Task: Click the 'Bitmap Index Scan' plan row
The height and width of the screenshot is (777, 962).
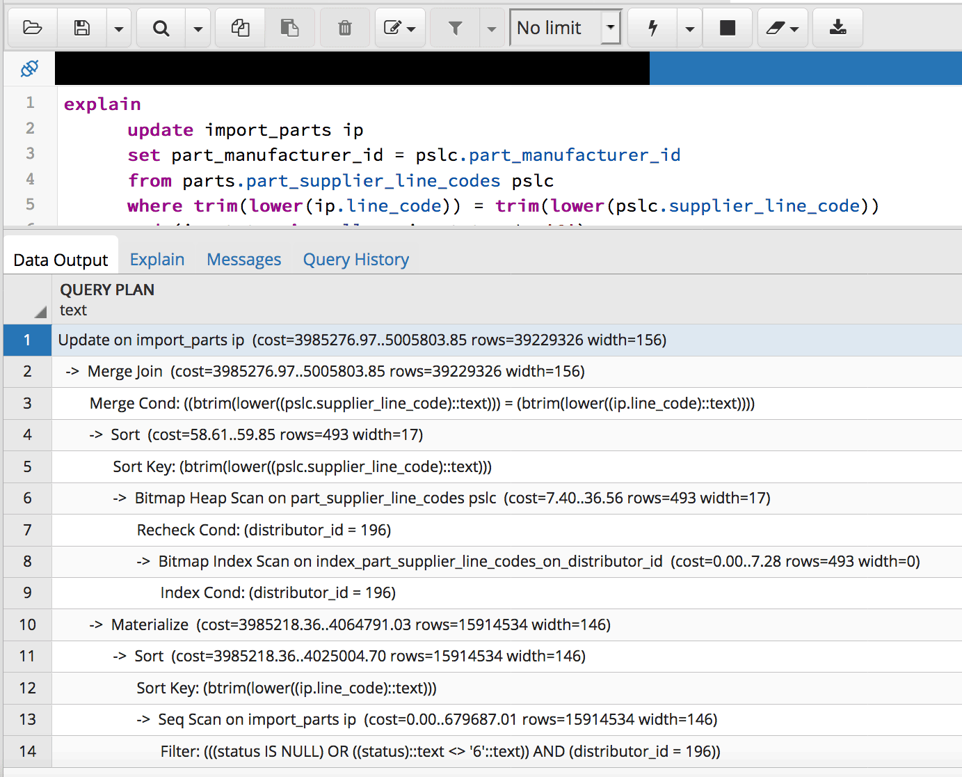Action: pos(507,562)
